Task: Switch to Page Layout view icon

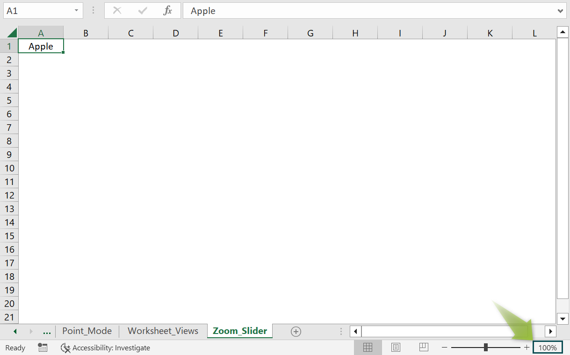Action: 396,347
